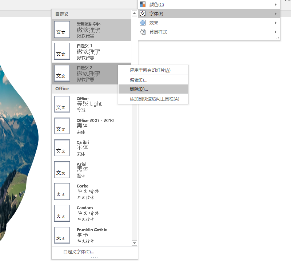Select the Franklin Gothic font theme label

coord(92,230)
